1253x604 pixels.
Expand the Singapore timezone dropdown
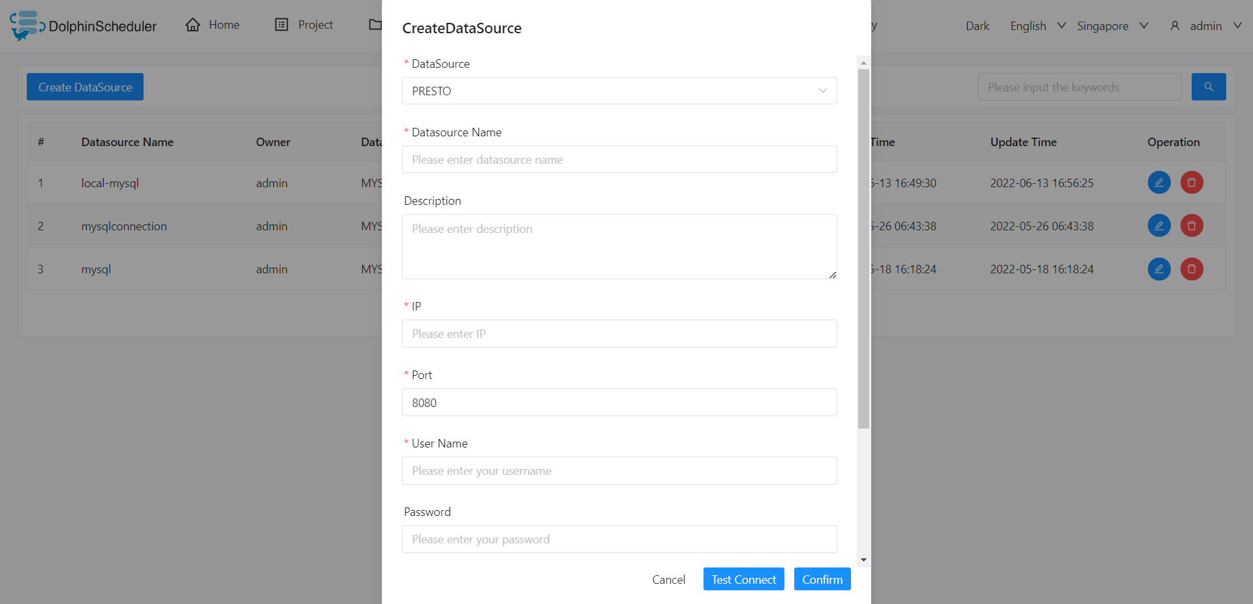click(1112, 26)
